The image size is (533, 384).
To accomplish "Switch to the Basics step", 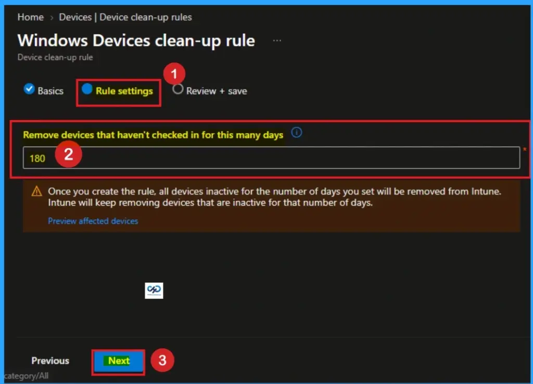I will (44, 90).
